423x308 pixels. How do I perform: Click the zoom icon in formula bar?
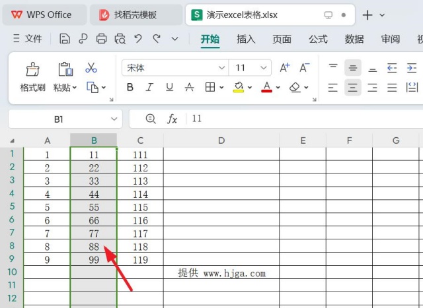[x=151, y=119]
